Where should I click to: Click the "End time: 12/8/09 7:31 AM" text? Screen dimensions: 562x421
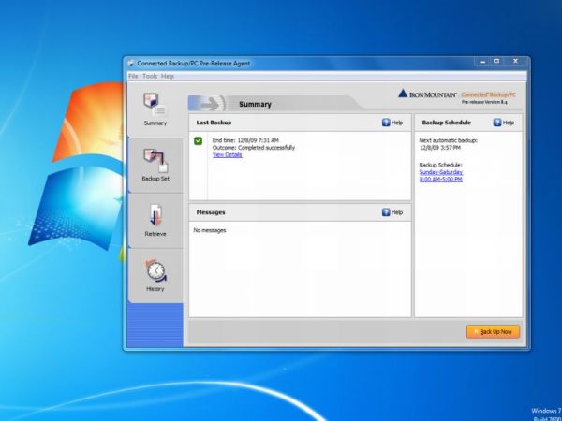click(x=245, y=140)
